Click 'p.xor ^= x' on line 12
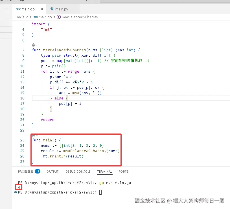 coord(61,77)
